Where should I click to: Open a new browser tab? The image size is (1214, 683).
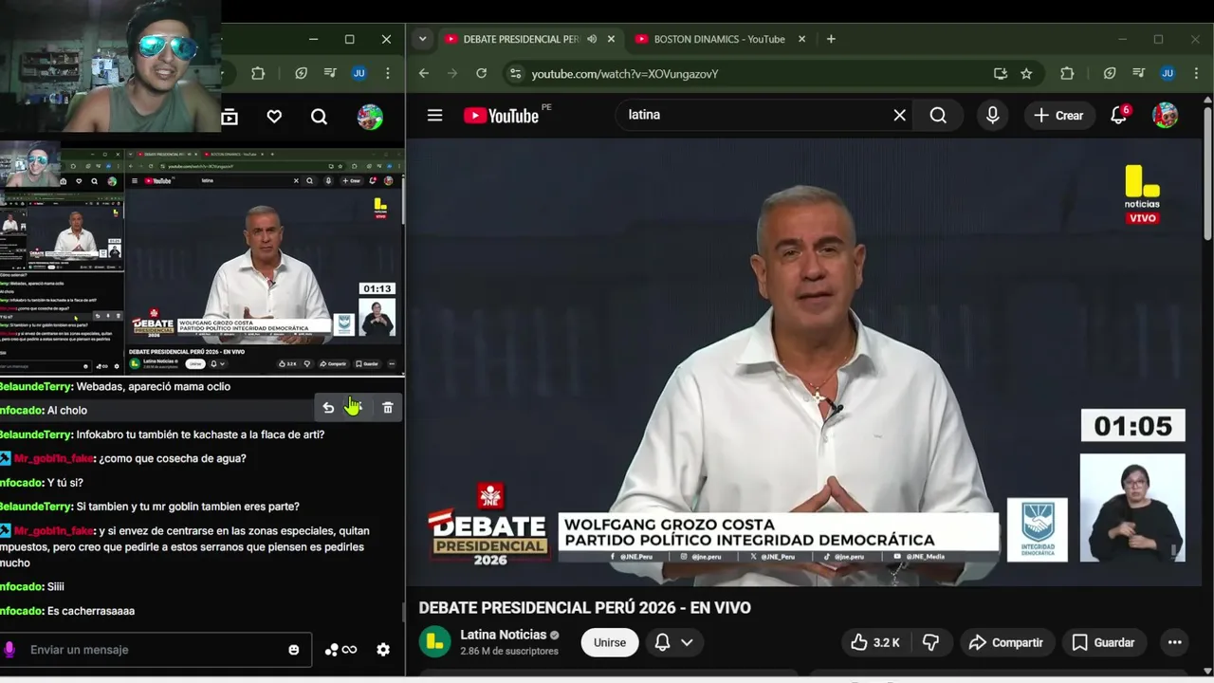click(831, 39)
